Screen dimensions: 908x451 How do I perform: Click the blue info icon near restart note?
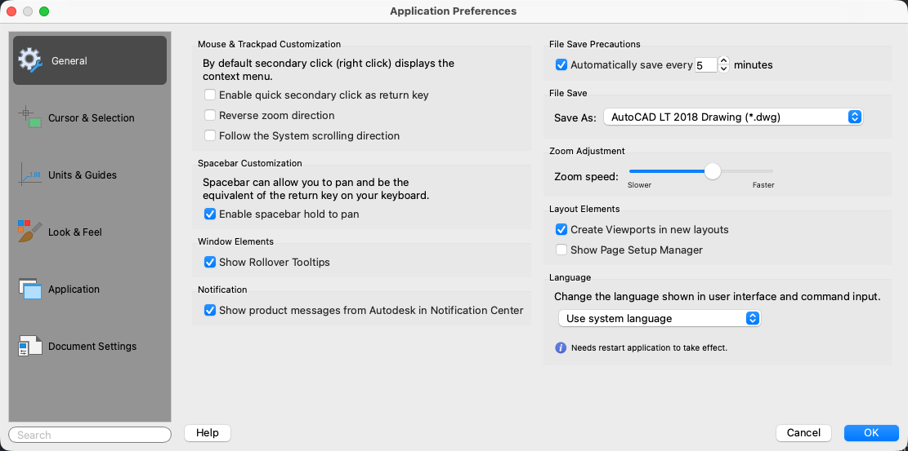click(x=561, y=347)
